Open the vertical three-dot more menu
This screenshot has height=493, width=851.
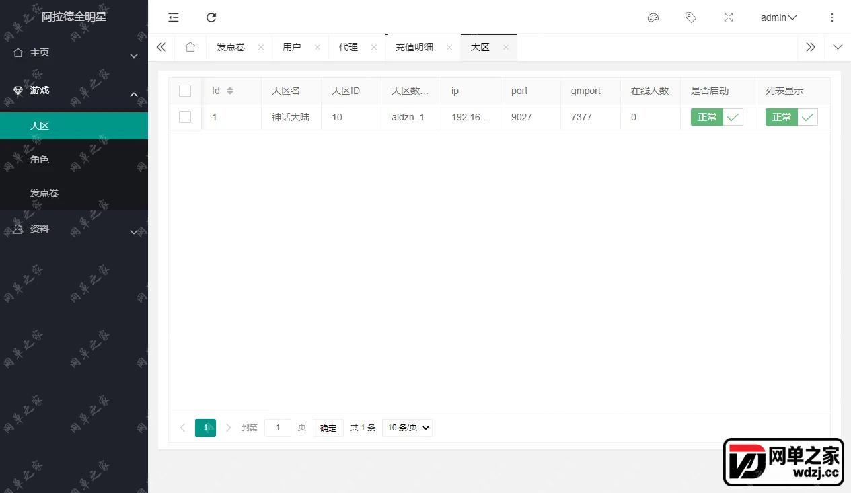[832, 17]
